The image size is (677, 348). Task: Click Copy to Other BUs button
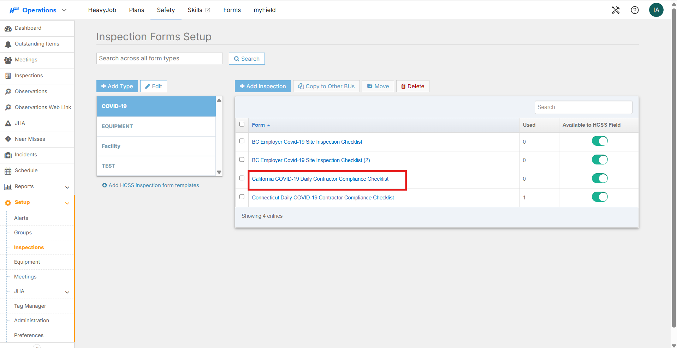click(326, 86)
